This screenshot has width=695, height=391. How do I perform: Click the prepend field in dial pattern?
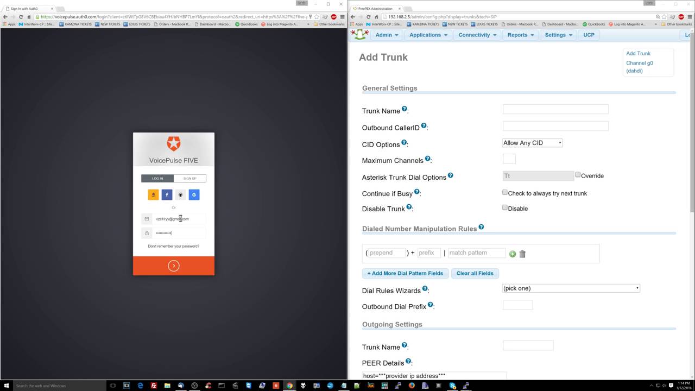(x=387, y=253)
